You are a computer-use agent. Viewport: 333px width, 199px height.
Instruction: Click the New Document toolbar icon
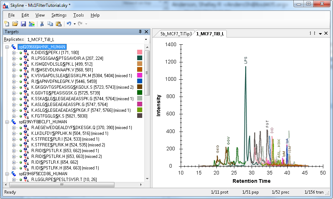(6, 24)
